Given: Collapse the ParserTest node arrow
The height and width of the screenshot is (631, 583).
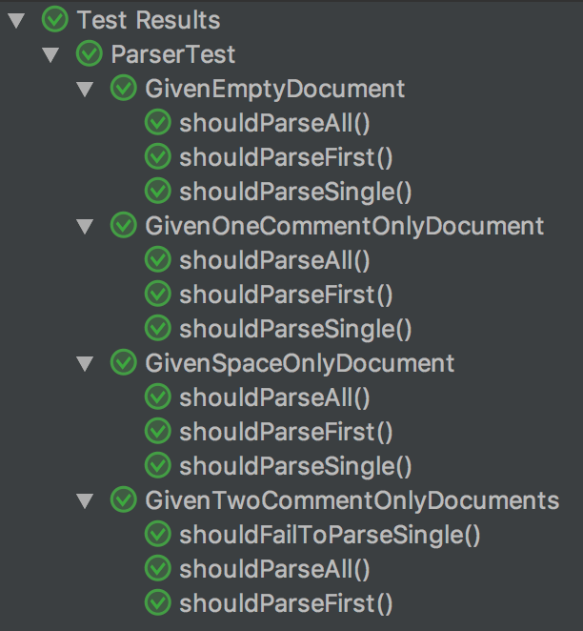Looking at the screenshot, I should tap(50, 54).
